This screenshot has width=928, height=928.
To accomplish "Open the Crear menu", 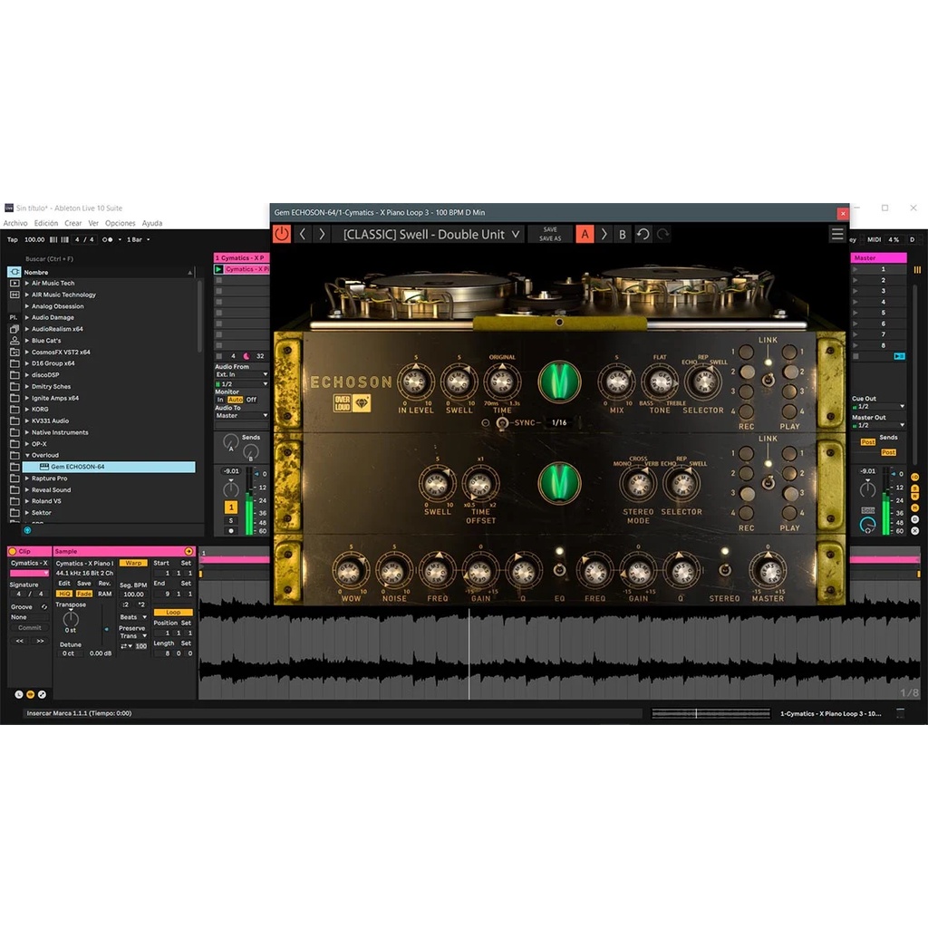I will pyautogui.click(x=73, y=223).
